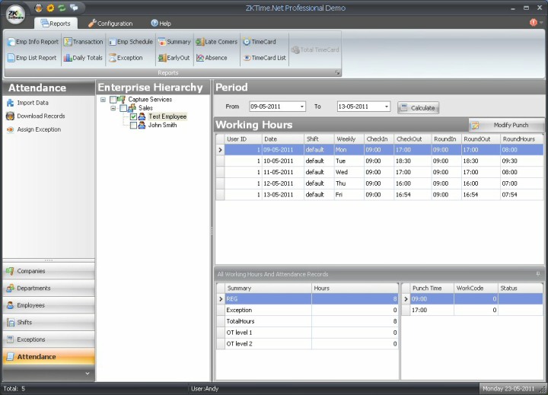Screen dimensions: 548x395
Task: Click the Total TimeCard item
Action: [315, 49]
